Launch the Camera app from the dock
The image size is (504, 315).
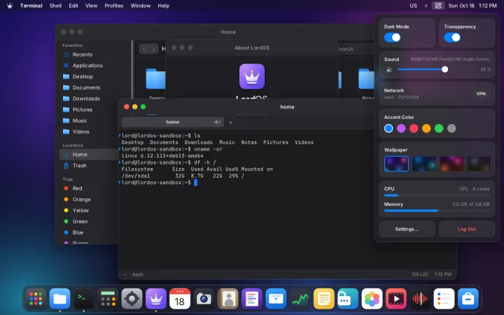pos(204,299)
